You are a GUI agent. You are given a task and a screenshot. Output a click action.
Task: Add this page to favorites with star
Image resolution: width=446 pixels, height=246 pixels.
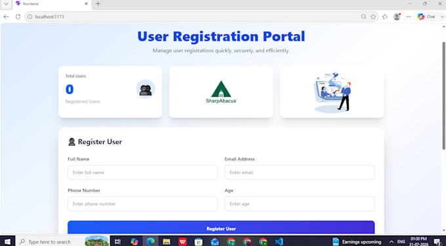coord(373,17)
